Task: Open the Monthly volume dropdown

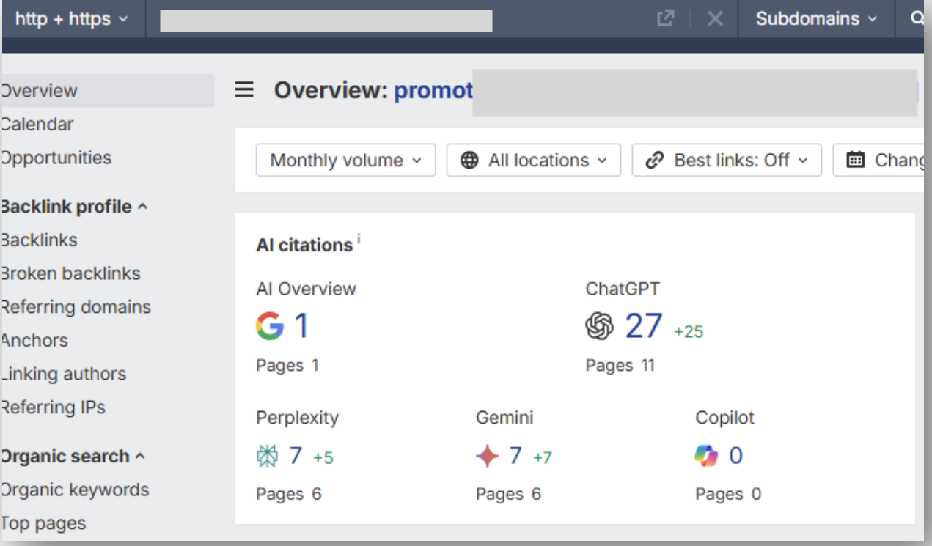Action: pos(345,160)
